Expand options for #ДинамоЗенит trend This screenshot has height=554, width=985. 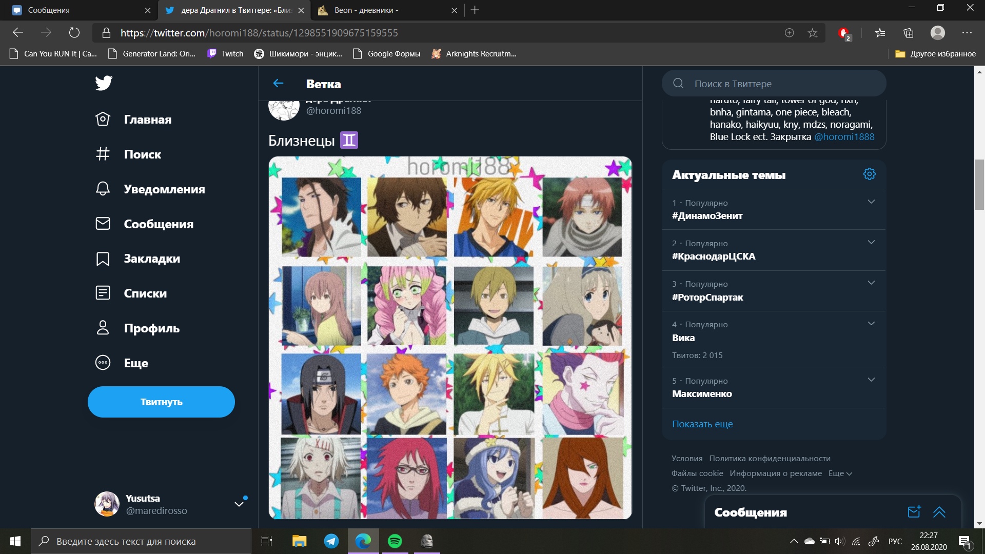tap(871, 202)
